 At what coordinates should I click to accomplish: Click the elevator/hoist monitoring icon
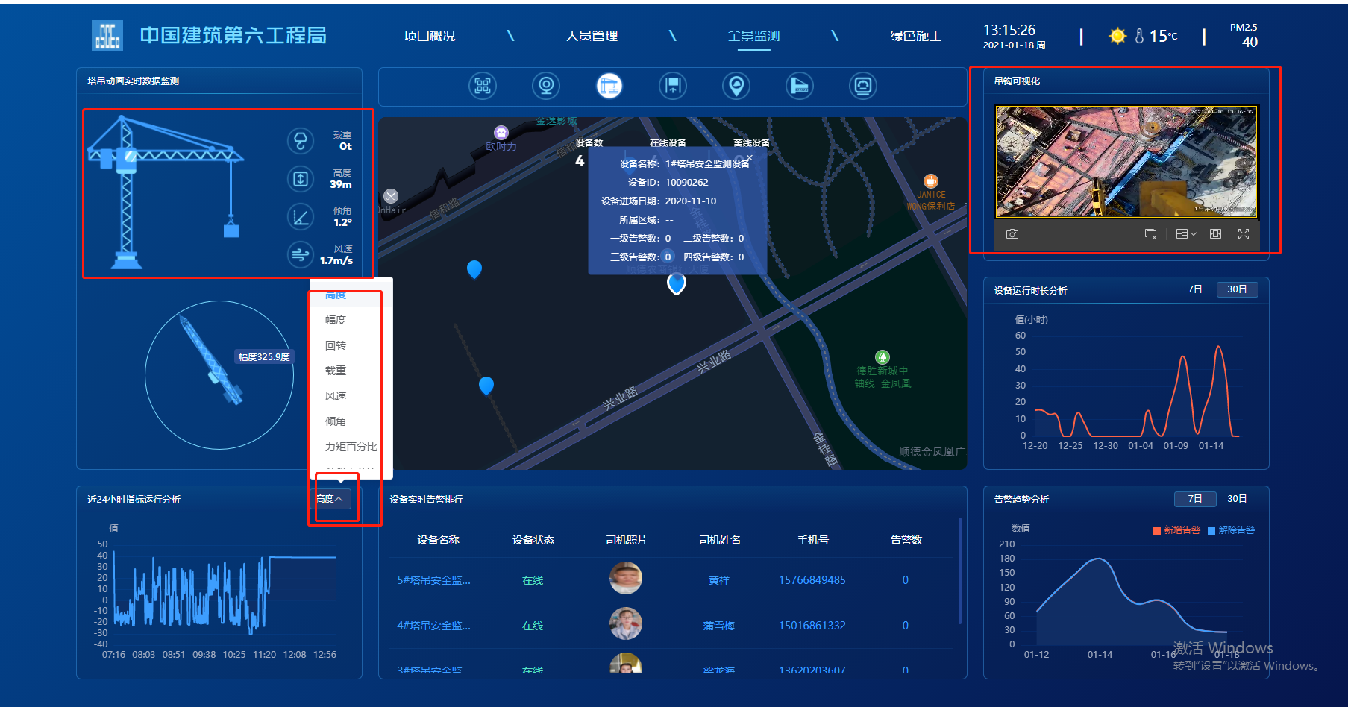(673, 86)
